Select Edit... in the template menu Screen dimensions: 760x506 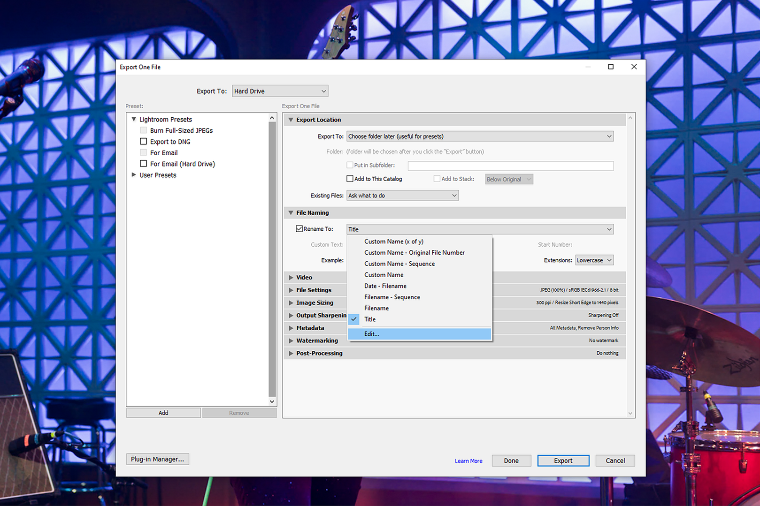[420, 334]
